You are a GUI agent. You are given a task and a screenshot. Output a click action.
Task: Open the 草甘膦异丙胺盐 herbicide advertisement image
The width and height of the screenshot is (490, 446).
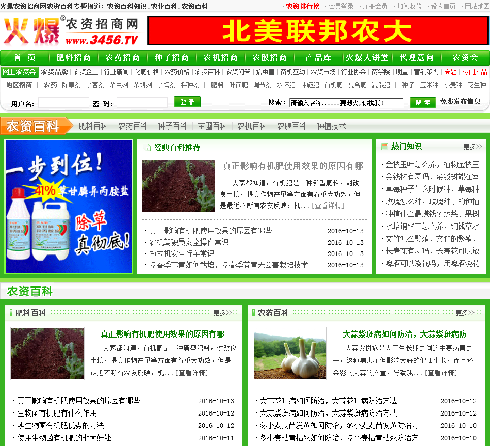point(69,206)
